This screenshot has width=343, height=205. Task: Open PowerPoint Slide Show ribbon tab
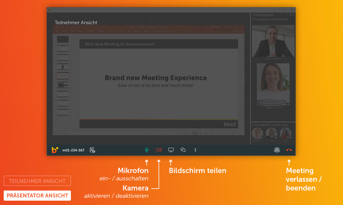coord(112,31)
